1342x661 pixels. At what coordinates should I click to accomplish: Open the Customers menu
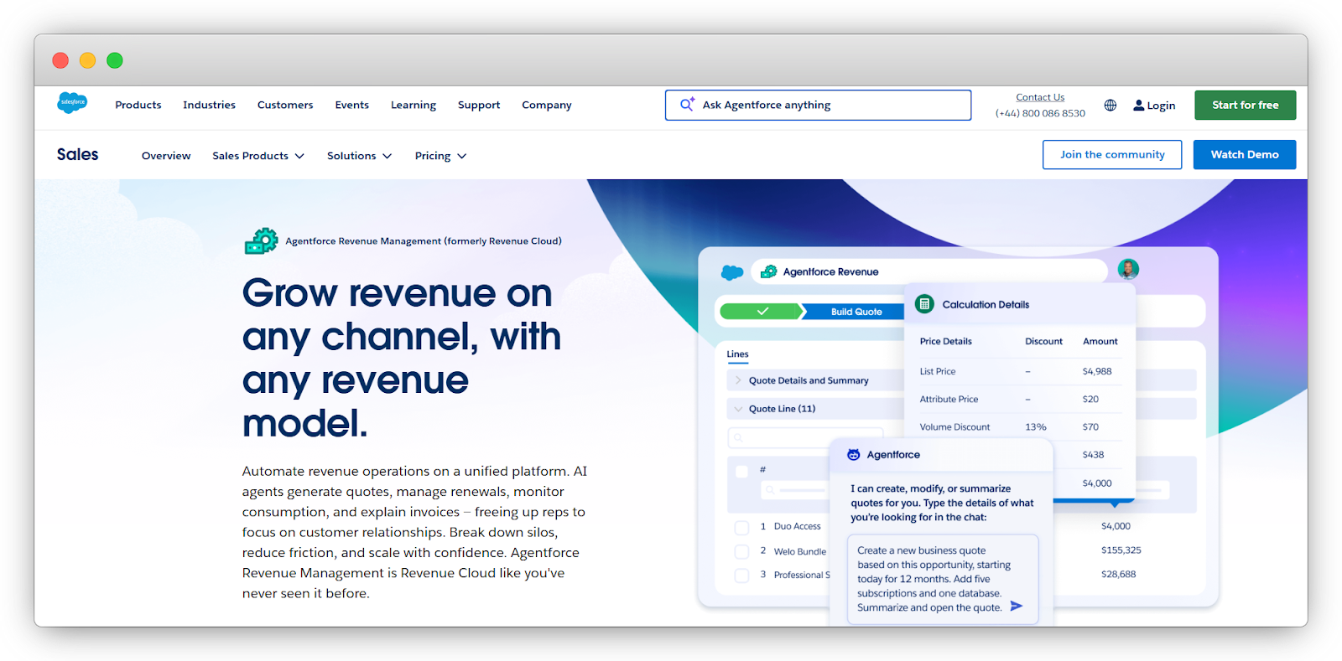(285, 105)
